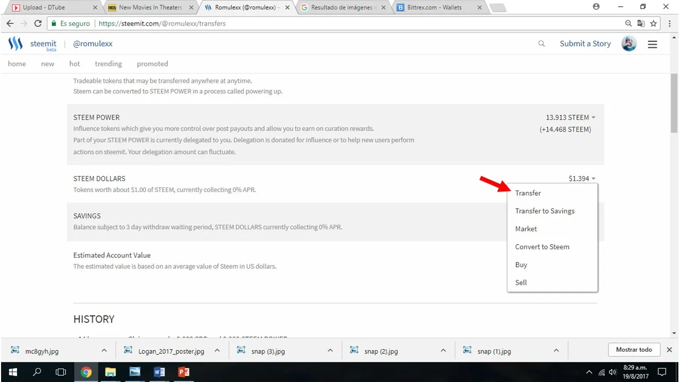The height and width of the screenshot is (382, 680).
Task: Click the new tab button
Action: (497, 8)
